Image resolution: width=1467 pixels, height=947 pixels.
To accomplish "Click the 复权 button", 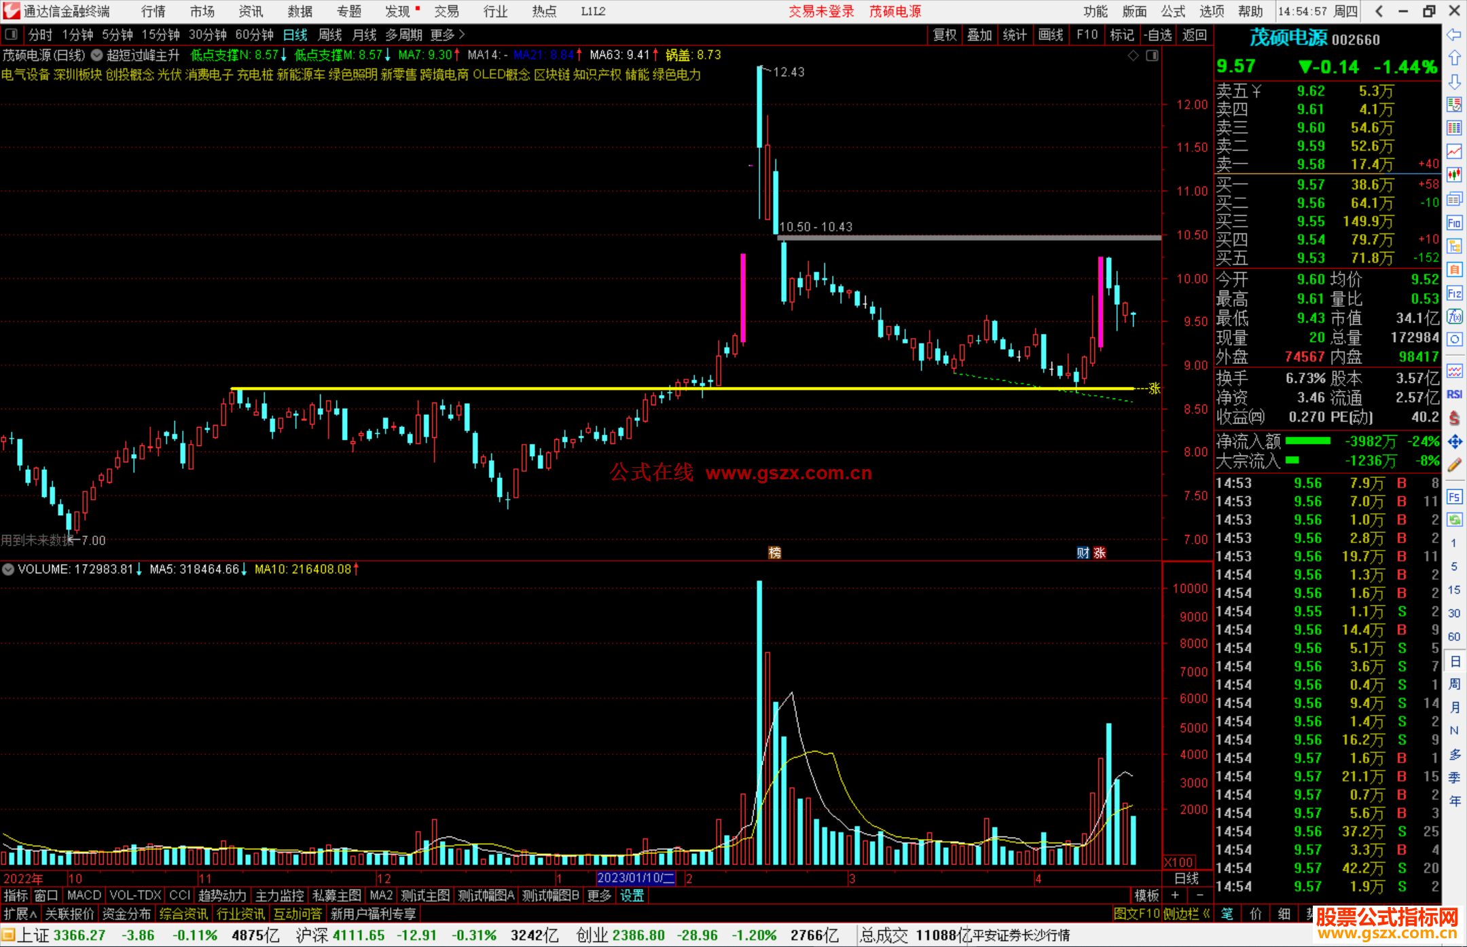I will pos(944,35).
